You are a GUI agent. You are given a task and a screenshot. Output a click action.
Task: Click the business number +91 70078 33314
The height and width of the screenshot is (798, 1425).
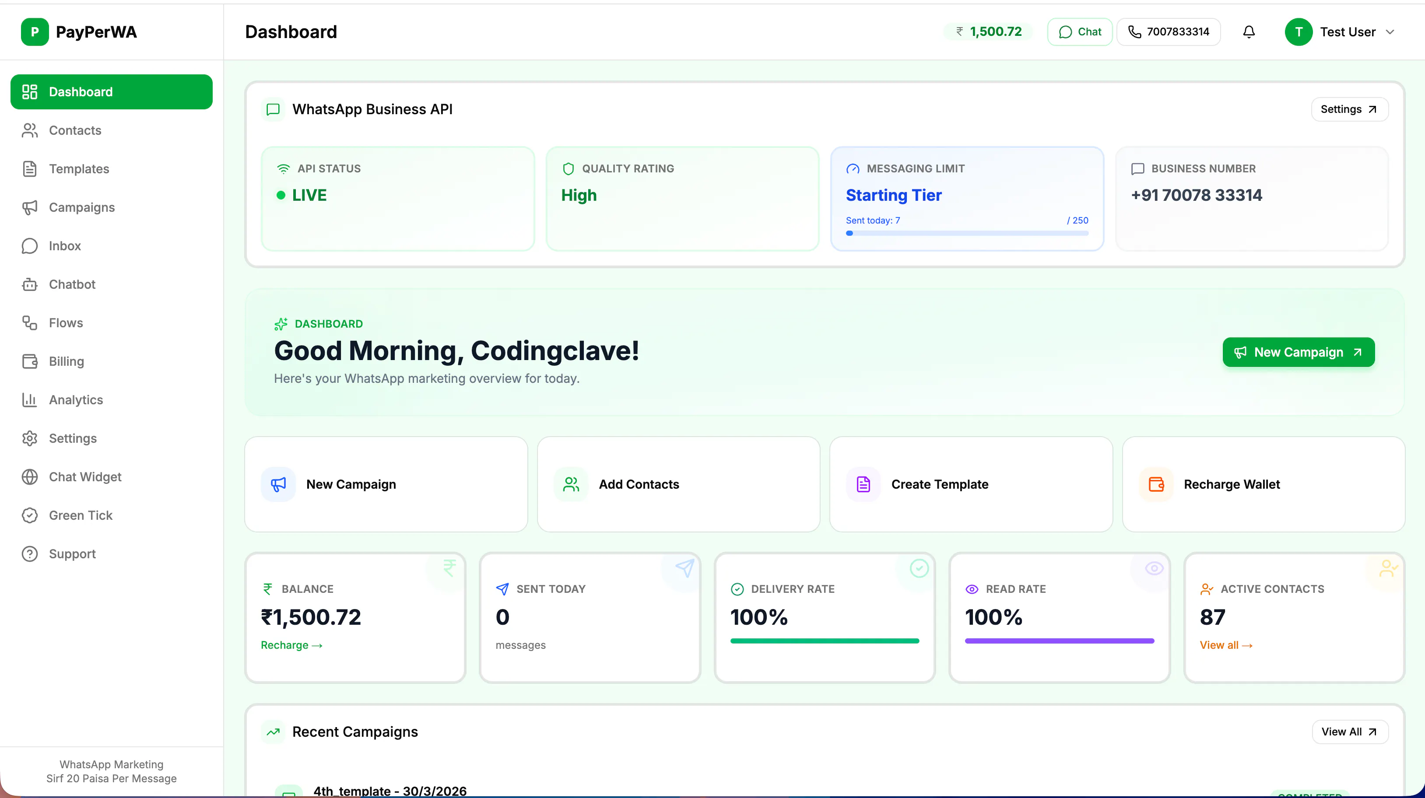[x=1197, y=195]
